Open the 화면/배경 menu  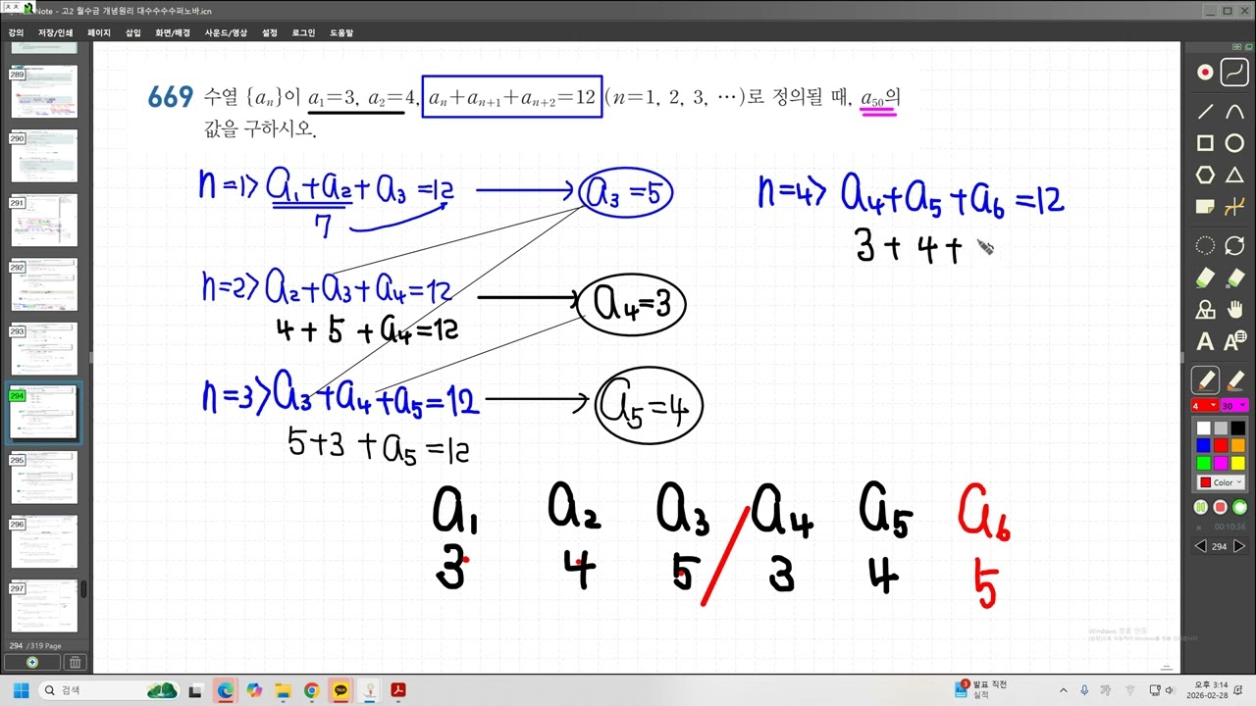(173, 32)
